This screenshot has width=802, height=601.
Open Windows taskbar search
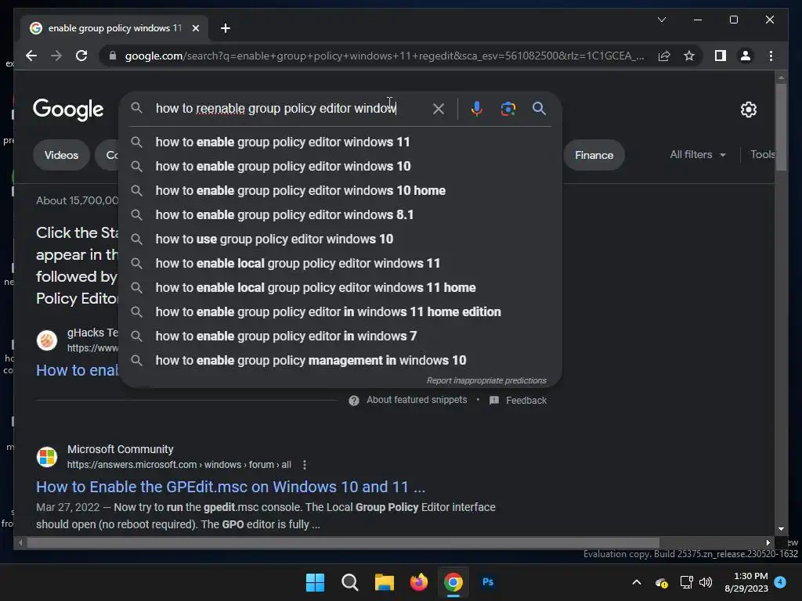coord(350,582)
